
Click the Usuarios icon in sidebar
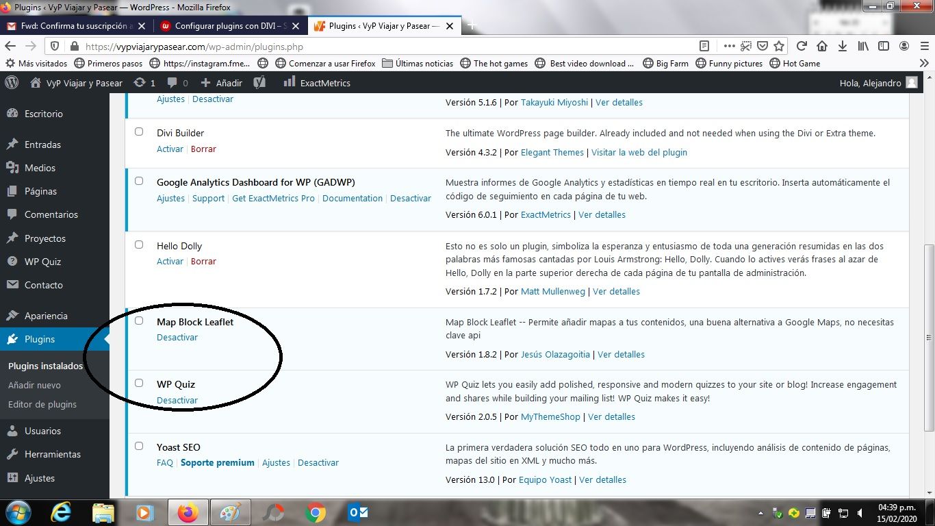12,431
